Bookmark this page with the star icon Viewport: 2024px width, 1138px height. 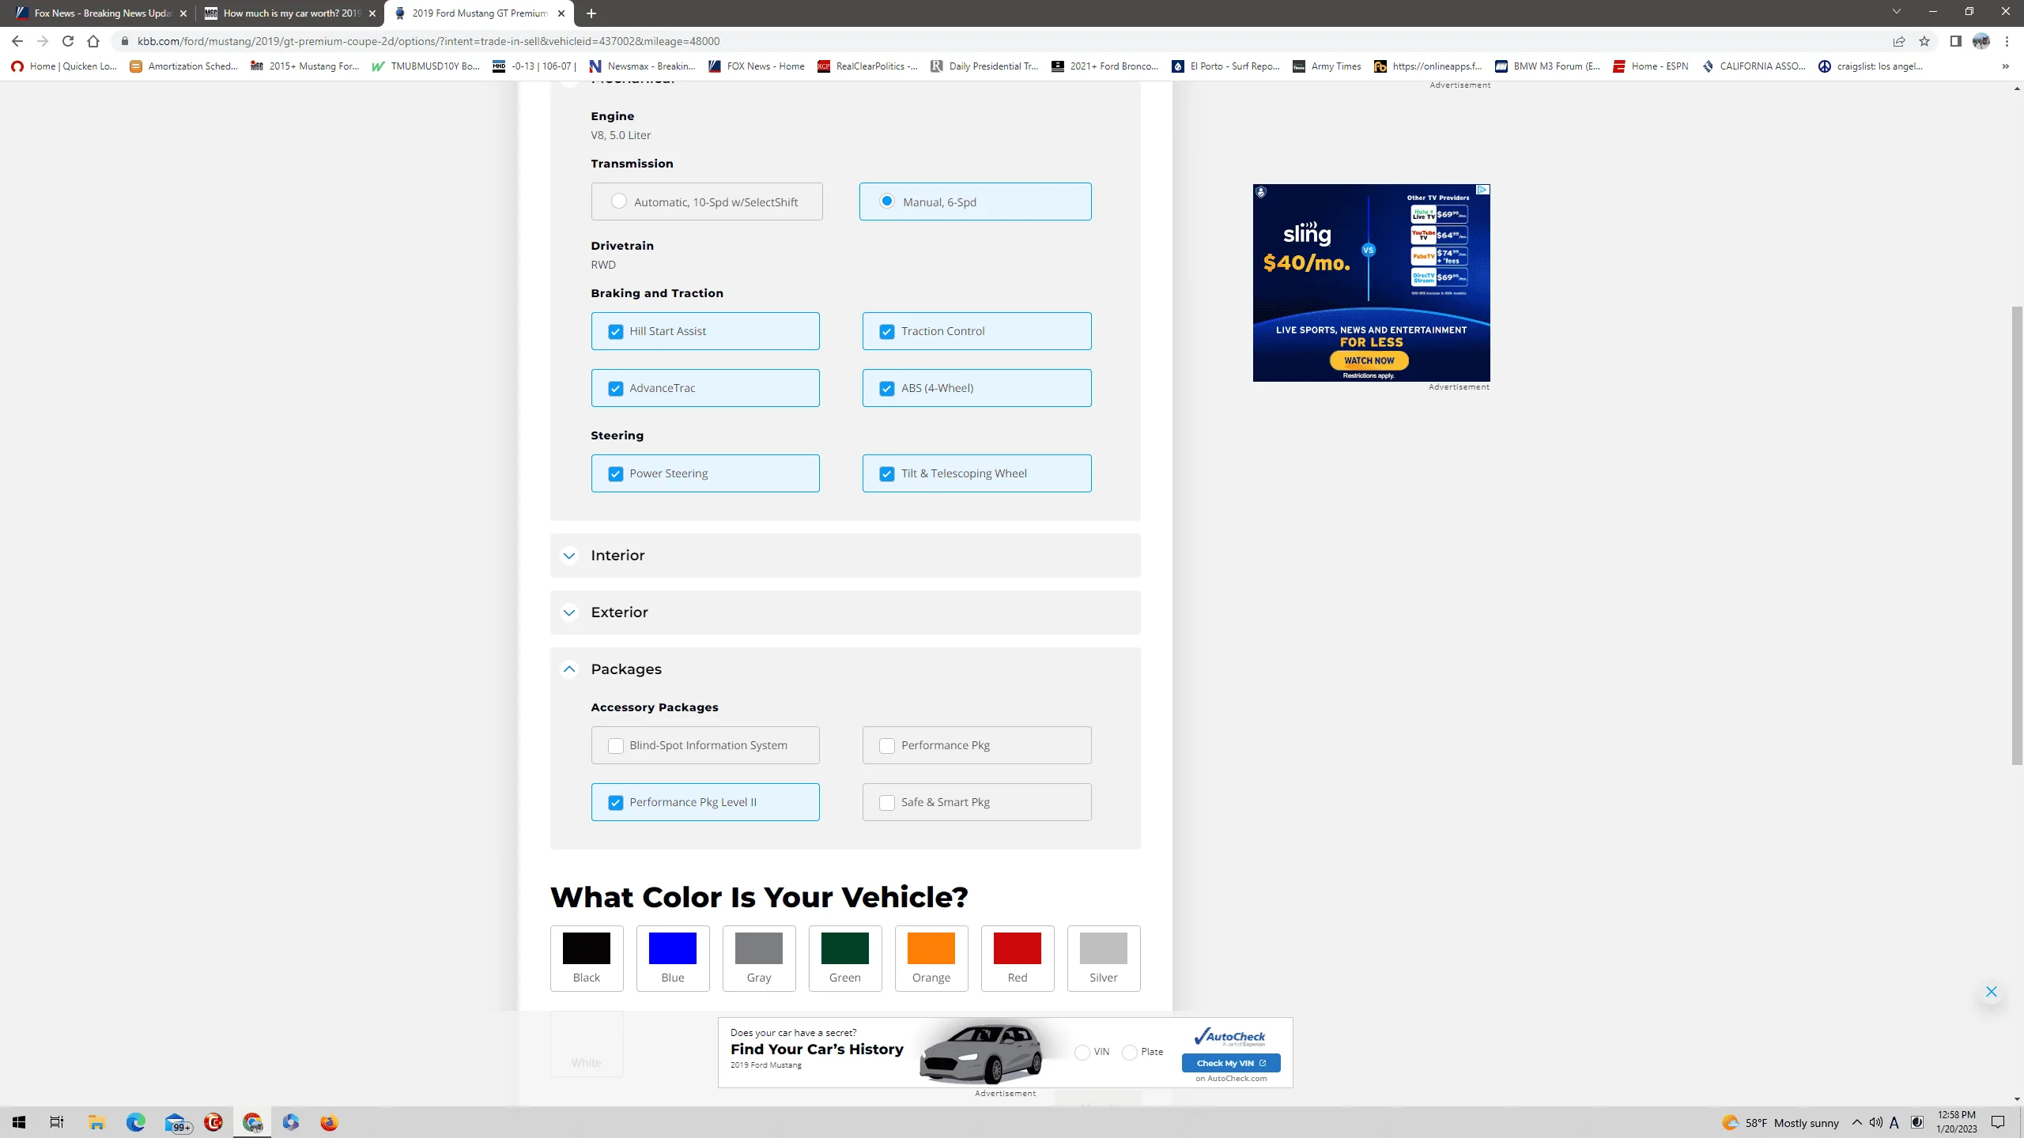1924,41
